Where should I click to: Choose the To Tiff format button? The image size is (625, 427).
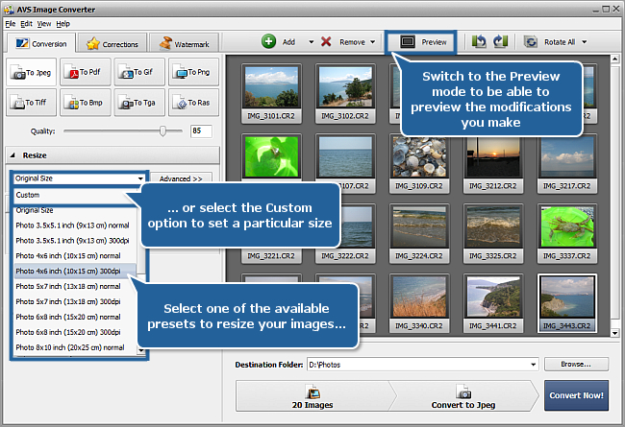[x=31, y=103]
